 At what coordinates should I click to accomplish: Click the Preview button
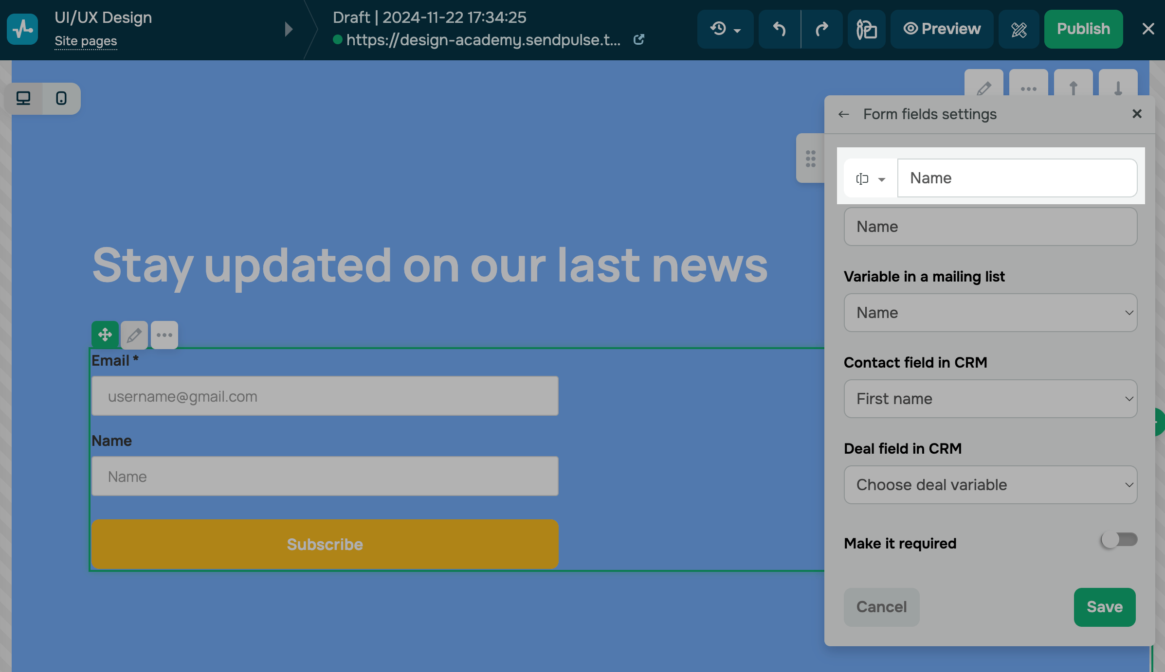(942, 29)
